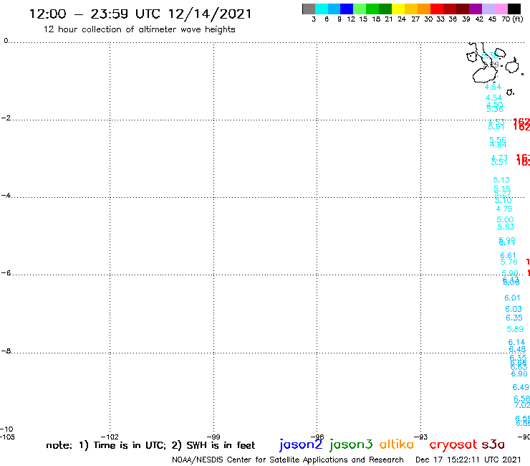Click the green 'jason3' satellite label
530x466 pixels.
(351, 444)
